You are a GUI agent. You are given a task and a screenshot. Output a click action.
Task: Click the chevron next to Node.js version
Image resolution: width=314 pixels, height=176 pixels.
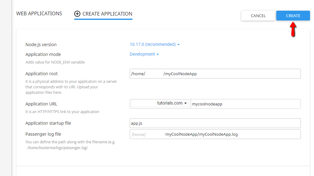[178, 44]
